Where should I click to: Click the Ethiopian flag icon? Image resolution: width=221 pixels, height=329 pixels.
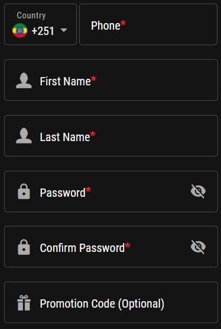pyautogui.click(x=19, y=31)
